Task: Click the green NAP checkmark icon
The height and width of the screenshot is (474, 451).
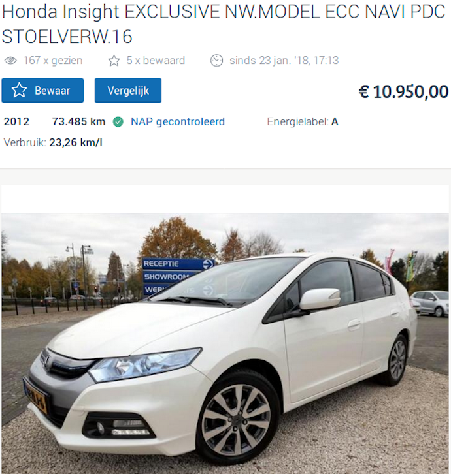Action: pyautogui.click(x=118, y=122)
